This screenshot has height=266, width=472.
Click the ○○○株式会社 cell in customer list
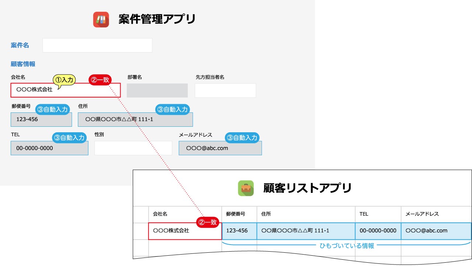(185, 231)
